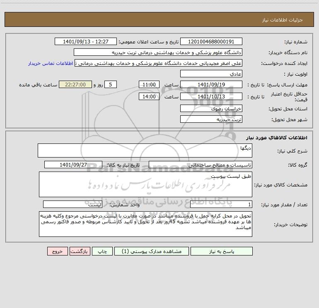The height and width of the screenshot is (308, 319).
Task: Click the label 'حداقل تاریخ اعتبار قیمت:'
Action: 289,97
